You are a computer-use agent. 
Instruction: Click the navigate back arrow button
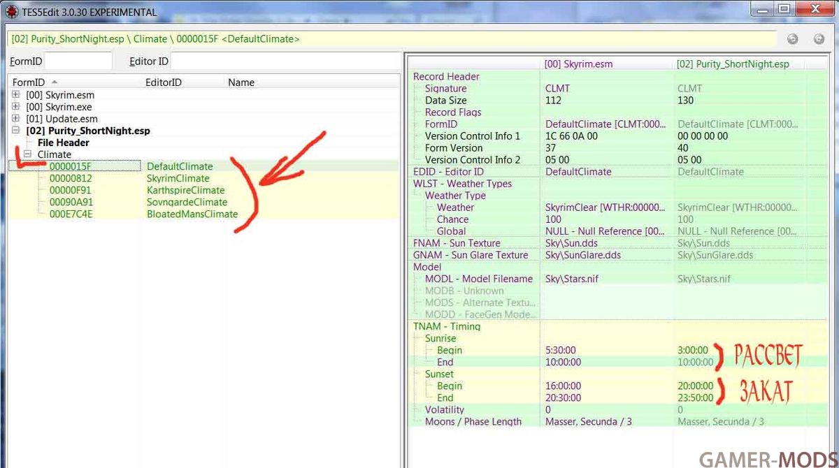pyautogui.click(x=792, y=39)
